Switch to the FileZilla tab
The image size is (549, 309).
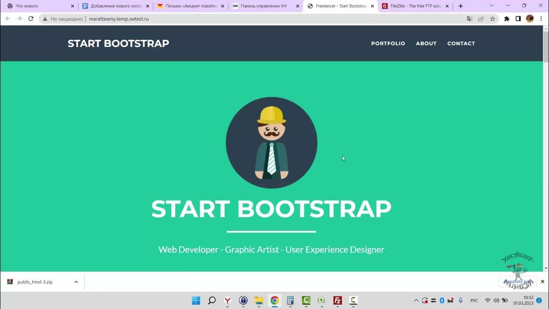[416, 6]
